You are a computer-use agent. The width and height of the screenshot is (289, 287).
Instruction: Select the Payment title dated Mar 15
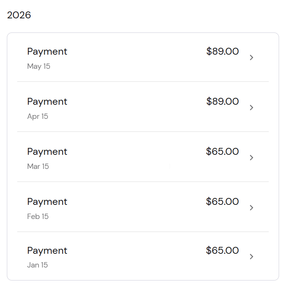click(47, 152)
